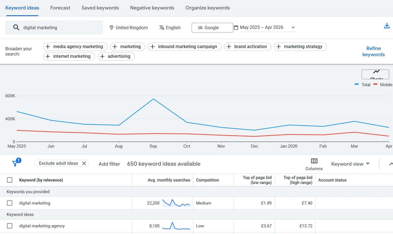Click the location pin icon
This screenshot has height=234, width=393.
click(111, 28)
